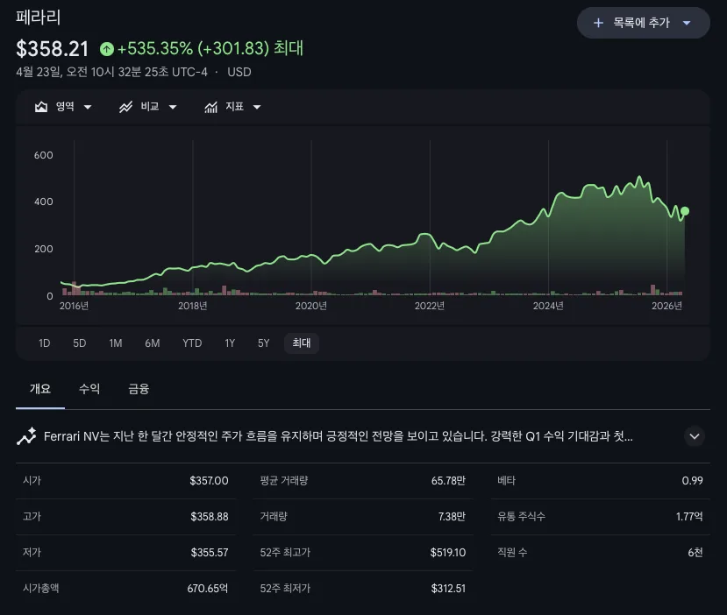Switch to the 개요 tab

point(40,389)
